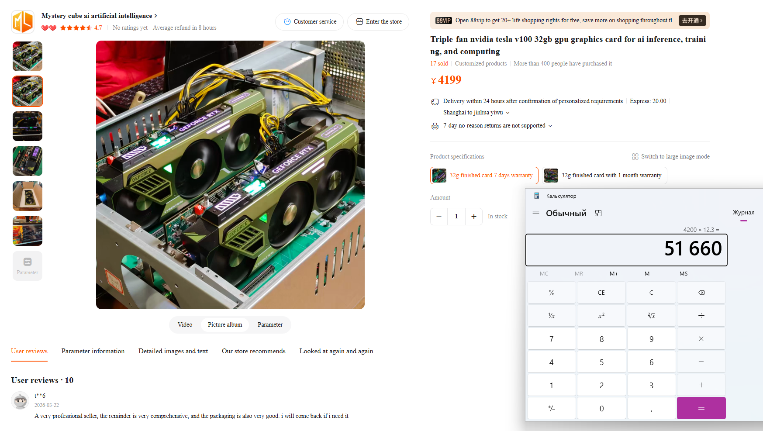Click the Mystery cube store logo
Image resolution: width=763 pixels, height=431 pixels.
[x=23, y=22]
